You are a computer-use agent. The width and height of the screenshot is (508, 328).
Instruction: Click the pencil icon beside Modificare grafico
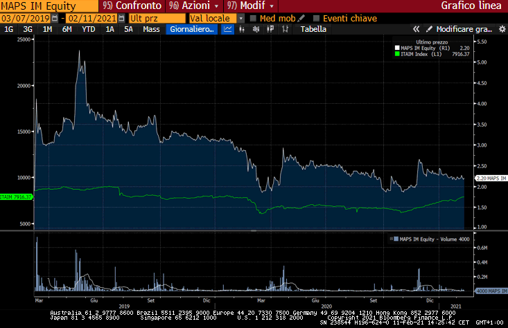pyautogui.click(x=429, y=30)
